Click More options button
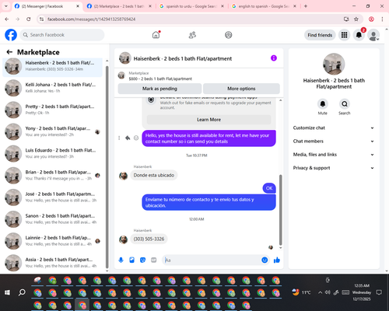 [x=241, y=89]
